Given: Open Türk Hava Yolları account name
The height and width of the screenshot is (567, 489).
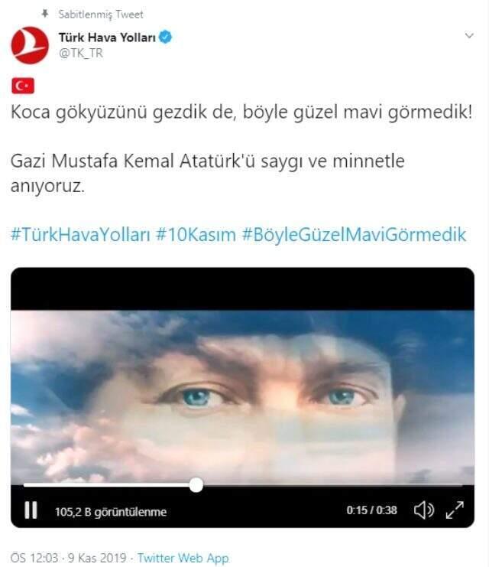Looking at the screenshot, I should 107,37.
